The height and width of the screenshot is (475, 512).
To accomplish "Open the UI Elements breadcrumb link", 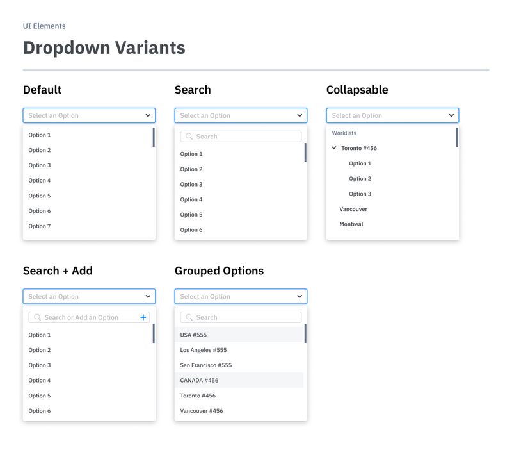I will [x=44, y=26].
